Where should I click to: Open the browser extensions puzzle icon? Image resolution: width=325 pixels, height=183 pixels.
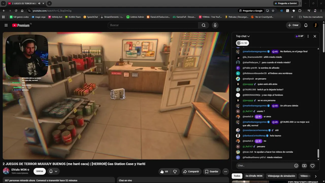pos(300,11)
